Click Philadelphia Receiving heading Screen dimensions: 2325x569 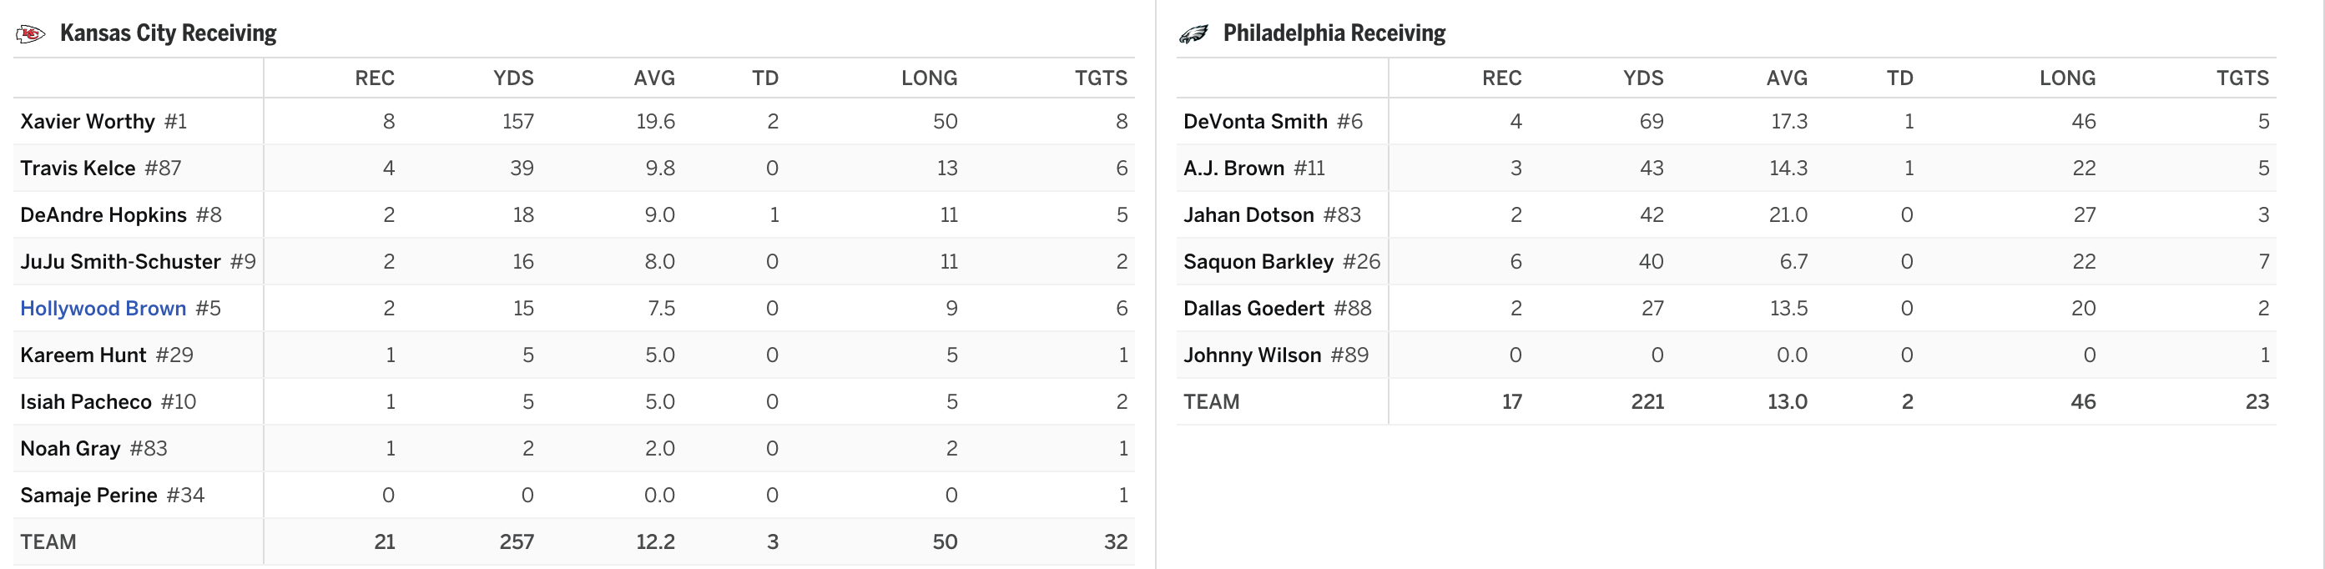[x=1334, y=33]
